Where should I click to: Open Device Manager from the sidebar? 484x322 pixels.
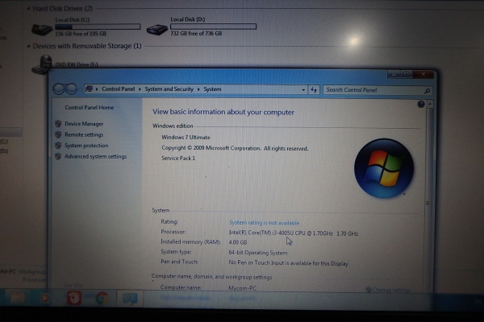84,123
